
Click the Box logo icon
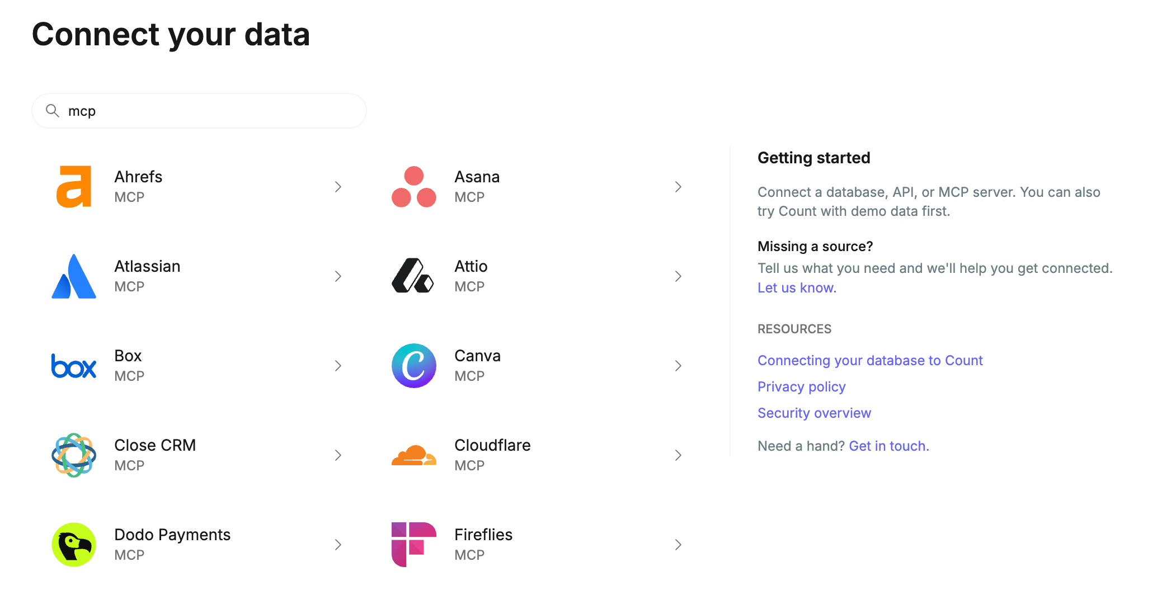74,366
